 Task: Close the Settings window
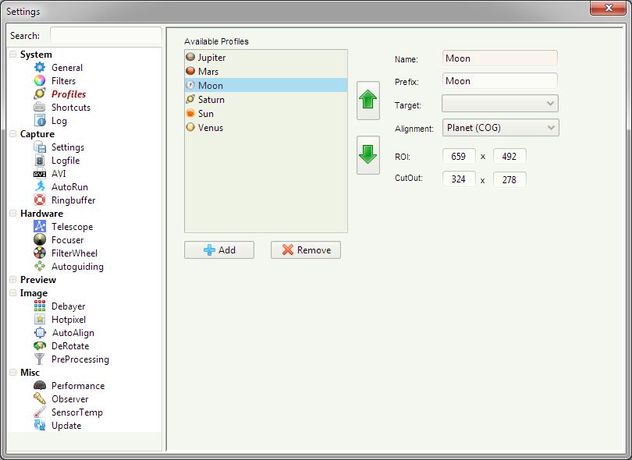(608, 8)
